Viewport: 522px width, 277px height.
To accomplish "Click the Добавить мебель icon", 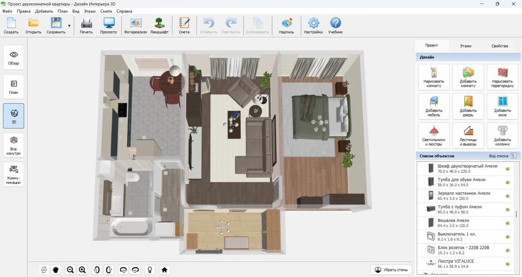I will [x=434, y=106].
